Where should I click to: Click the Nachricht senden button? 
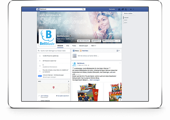click(x=109, y=41)
